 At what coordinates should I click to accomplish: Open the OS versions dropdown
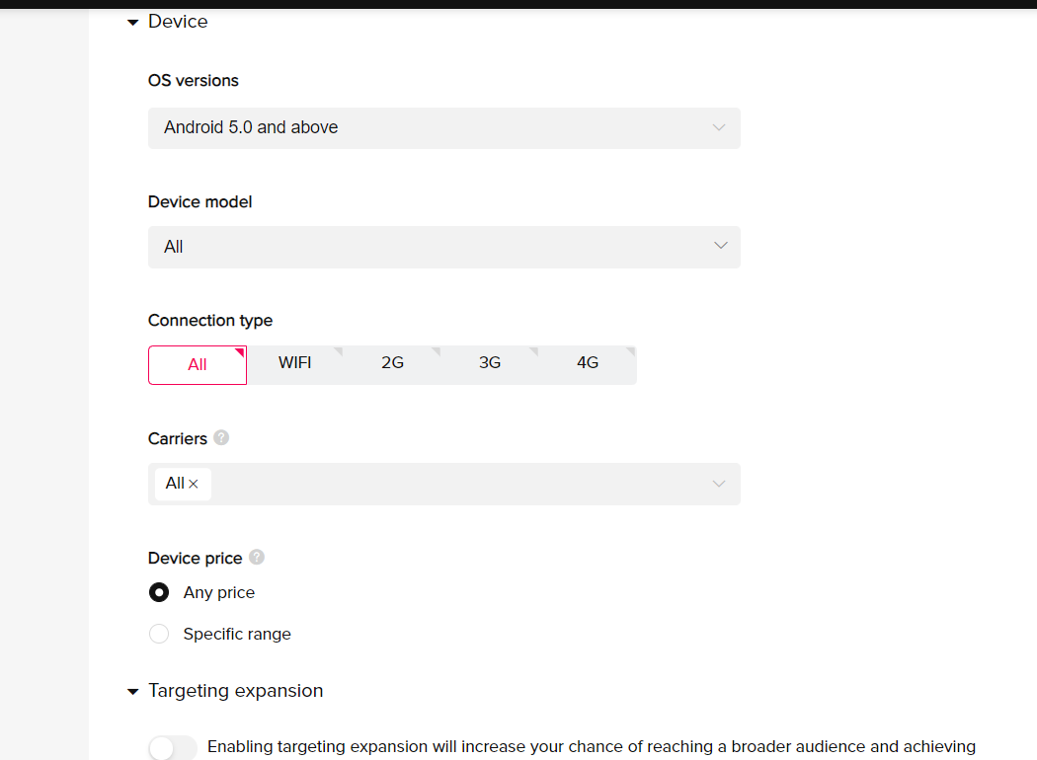click(x=444, y=127)
